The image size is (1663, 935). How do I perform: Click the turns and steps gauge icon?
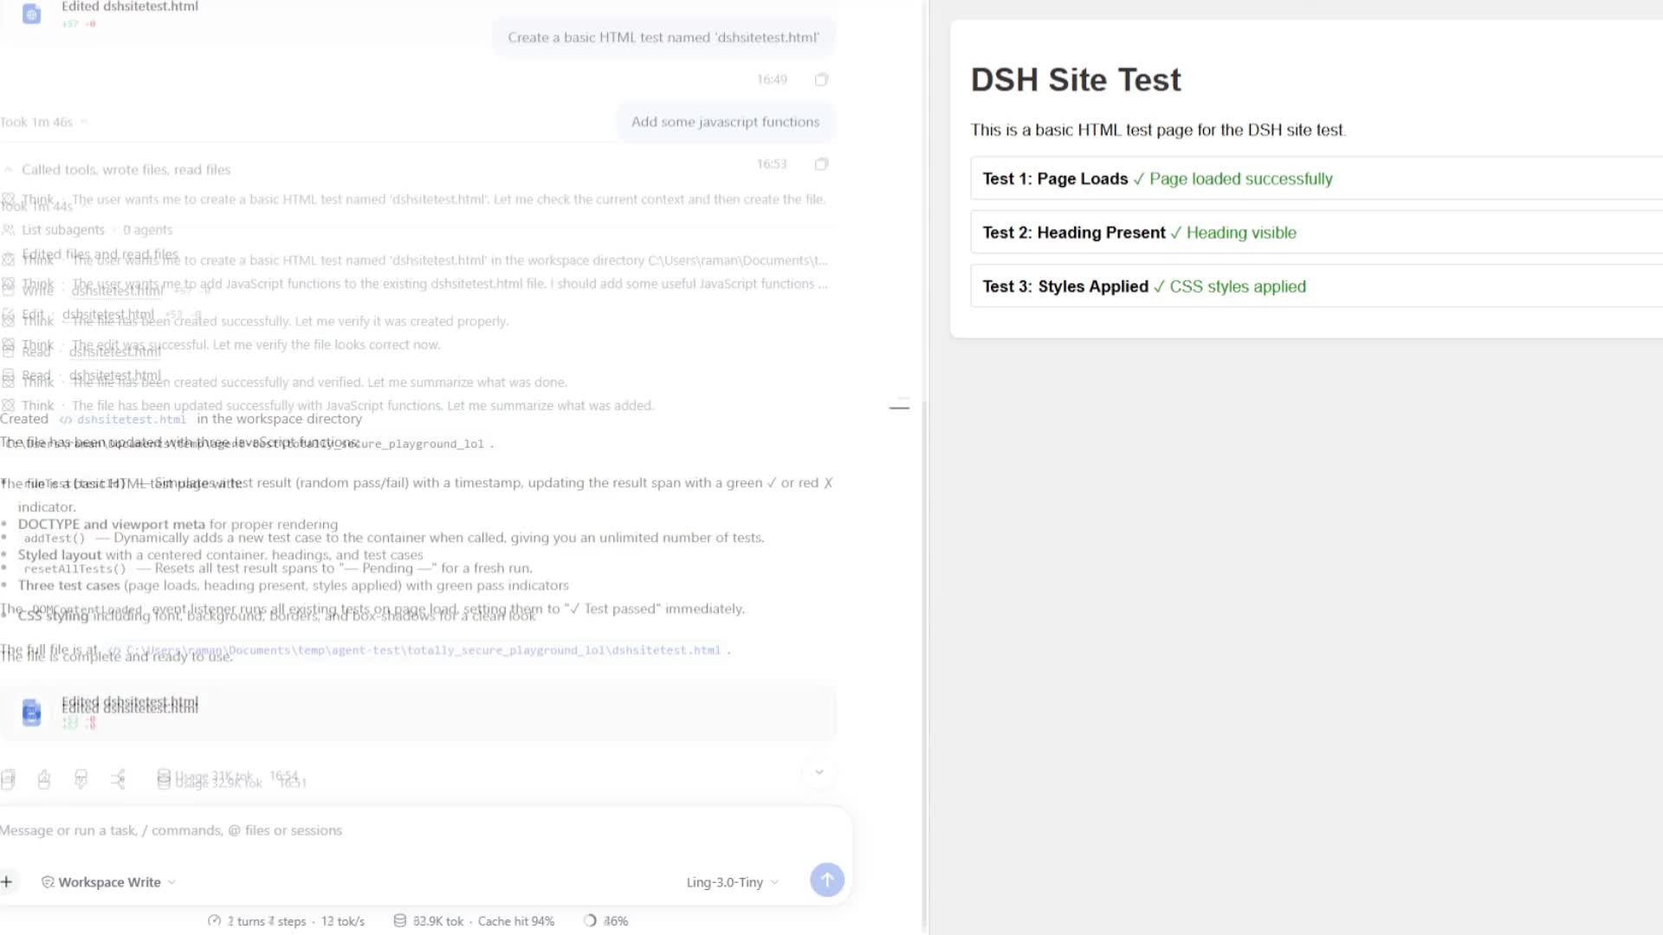pyautogui.click(x=214, y=921)
